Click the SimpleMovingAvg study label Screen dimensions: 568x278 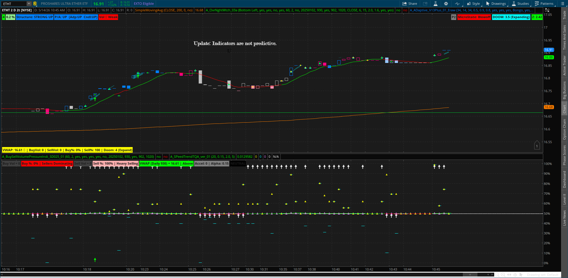click(x=164, y=10)
